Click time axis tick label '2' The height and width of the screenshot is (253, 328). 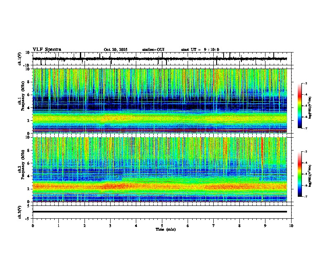[x=84, y=226]
